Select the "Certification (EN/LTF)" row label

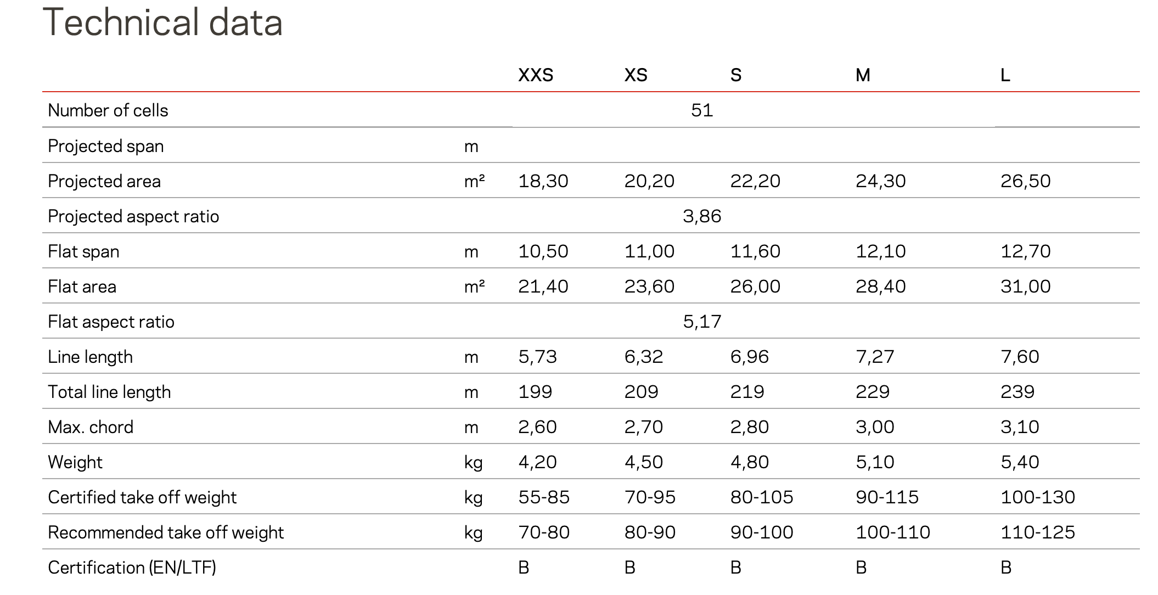click(132, 568)
